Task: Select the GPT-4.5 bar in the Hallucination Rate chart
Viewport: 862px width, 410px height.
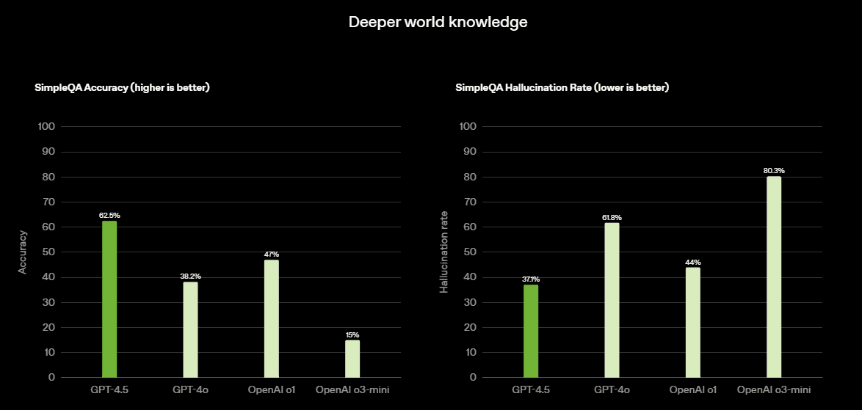Action: click(x=531, y=331)
